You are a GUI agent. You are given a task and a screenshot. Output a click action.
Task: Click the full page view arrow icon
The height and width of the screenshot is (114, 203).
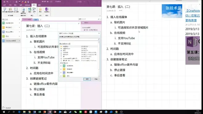tap(79, 23)
